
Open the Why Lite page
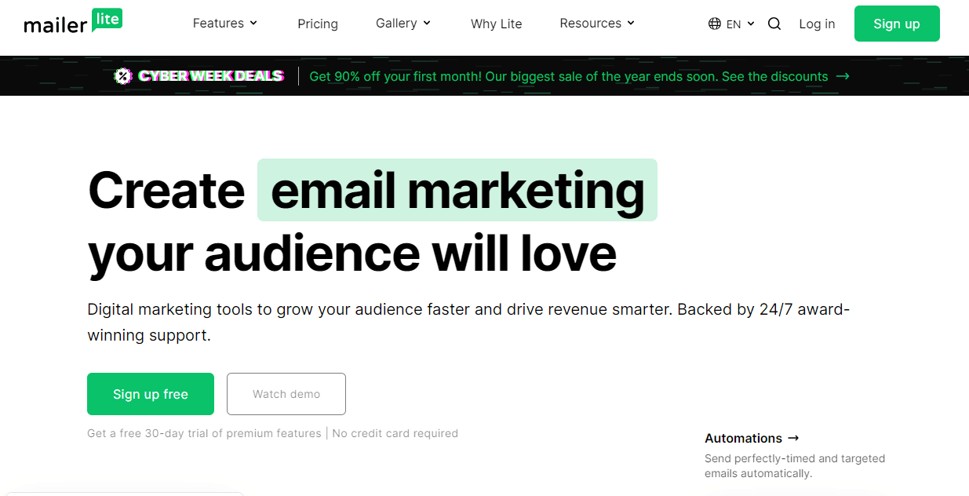point(496,24)
